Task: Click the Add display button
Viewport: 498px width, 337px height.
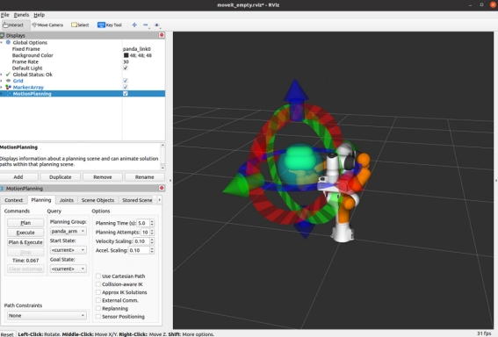Action: click(x=18, y=176)
